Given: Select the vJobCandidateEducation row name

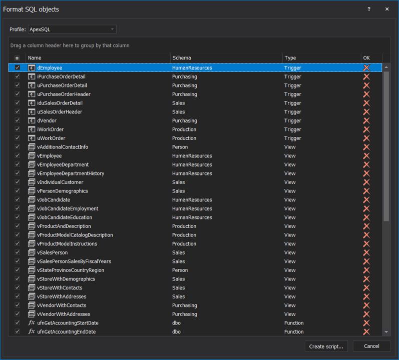Looking at the screenshot, I should 65,217.
